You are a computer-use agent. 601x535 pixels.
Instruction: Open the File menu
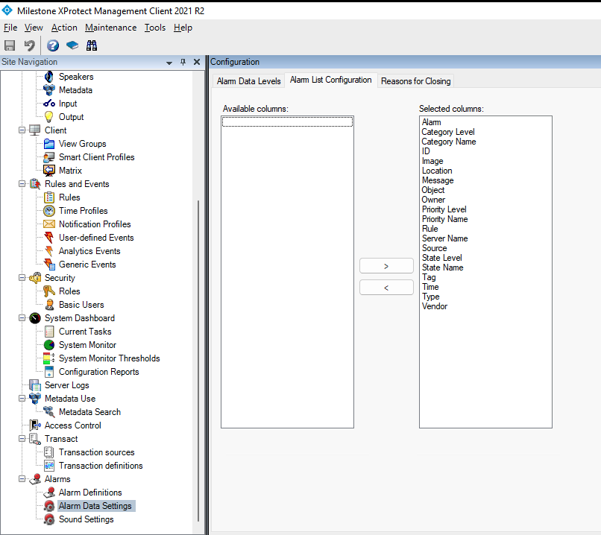(x=10, y=28)
